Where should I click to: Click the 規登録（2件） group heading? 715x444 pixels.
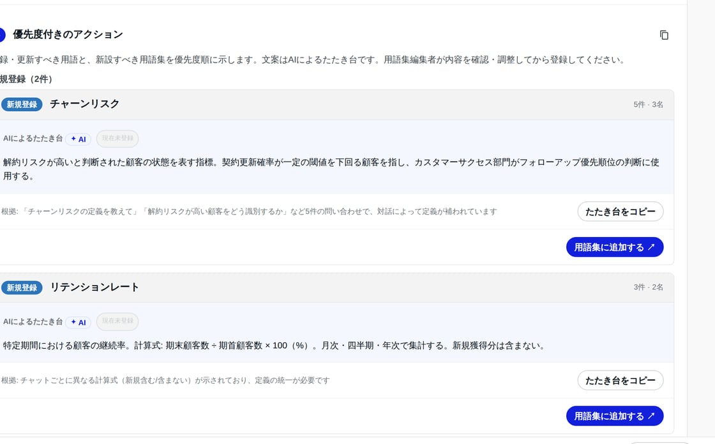coord(26,79)
